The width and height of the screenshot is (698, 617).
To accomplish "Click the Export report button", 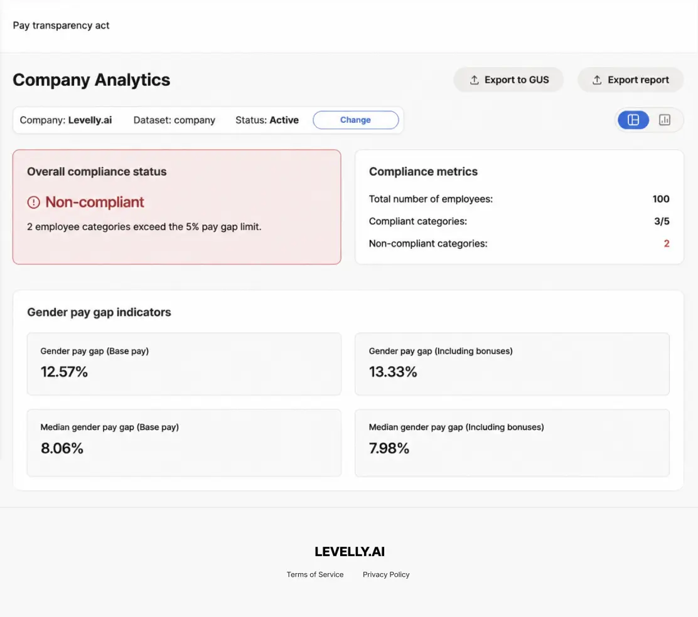I will pos(630,80).
